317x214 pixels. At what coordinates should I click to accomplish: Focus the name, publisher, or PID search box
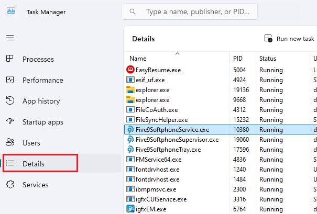190,12
